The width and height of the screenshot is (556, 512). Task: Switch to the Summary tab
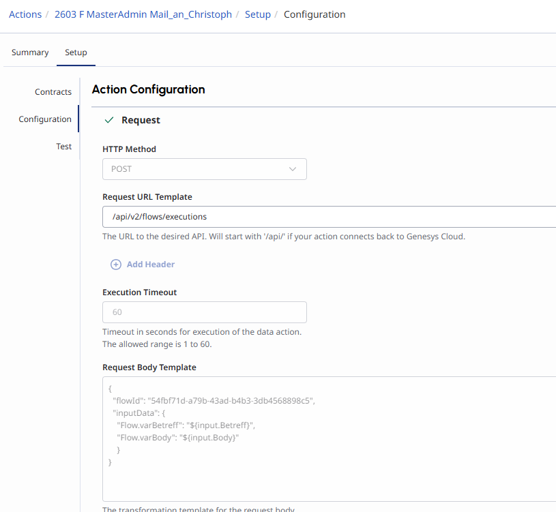pos(30,52)
